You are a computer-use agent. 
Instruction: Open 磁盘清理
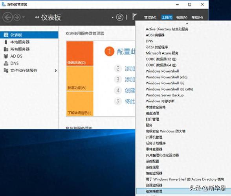coord(152,113)
